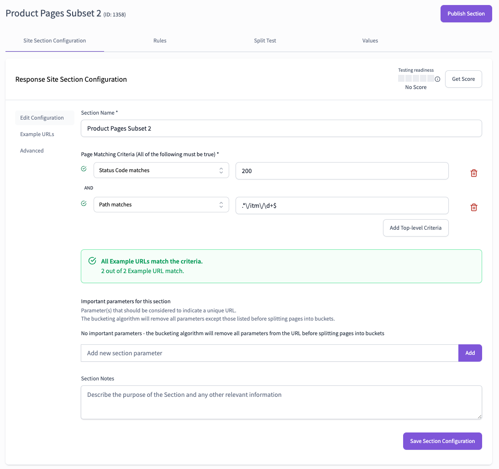
Task: Save the section configuration
Action: tap(442, 441)
